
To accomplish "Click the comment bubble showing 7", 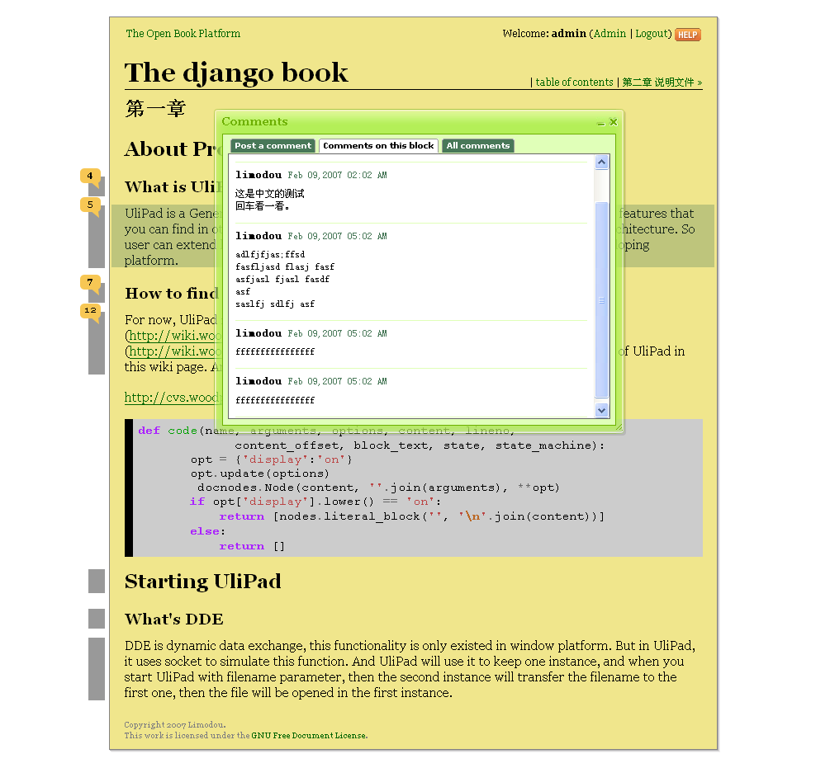I will (x=90, y=283).
